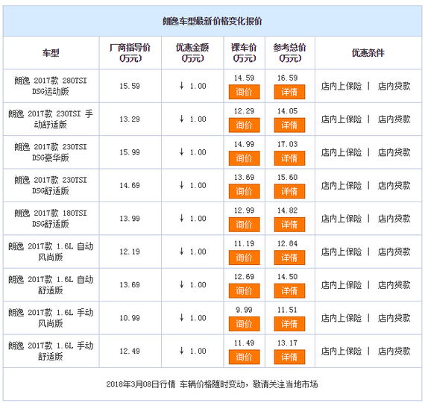Select model 朗逸 2017款 230TSI 手动舒适版
Screen dimensions: 425x403
(51, 119)
